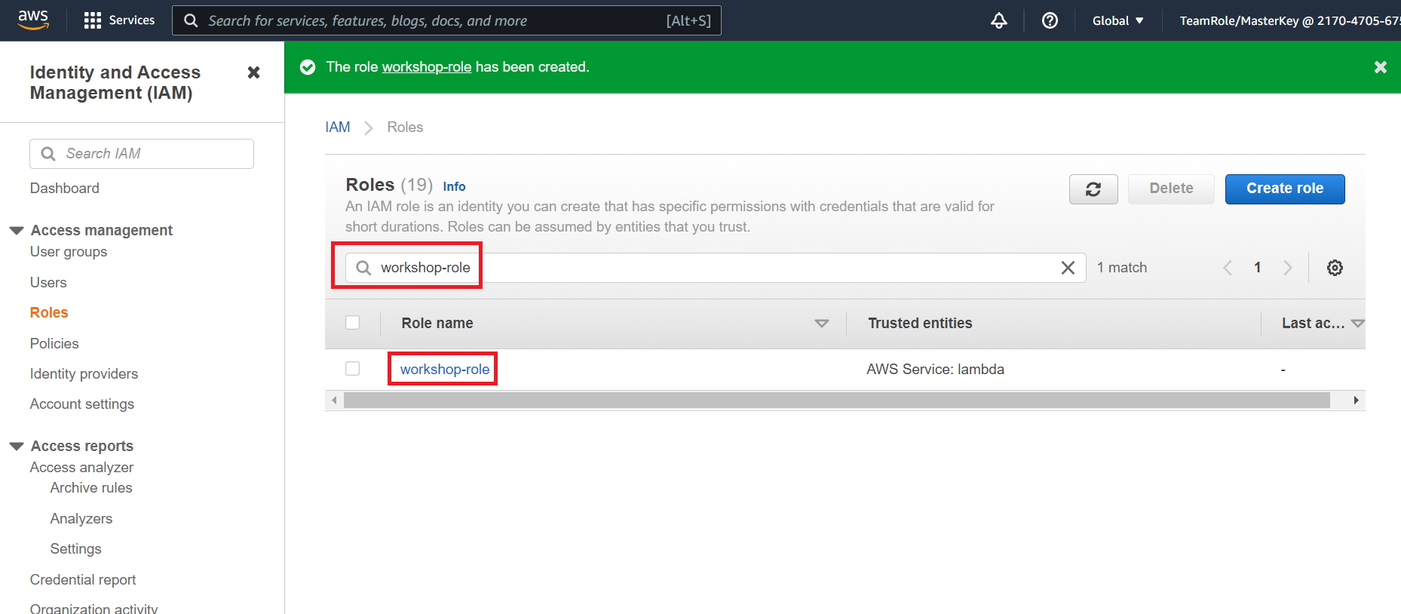Open Access analyzer Settings
Viewport: 1401px width, 614px height.
tap(75, 549)
